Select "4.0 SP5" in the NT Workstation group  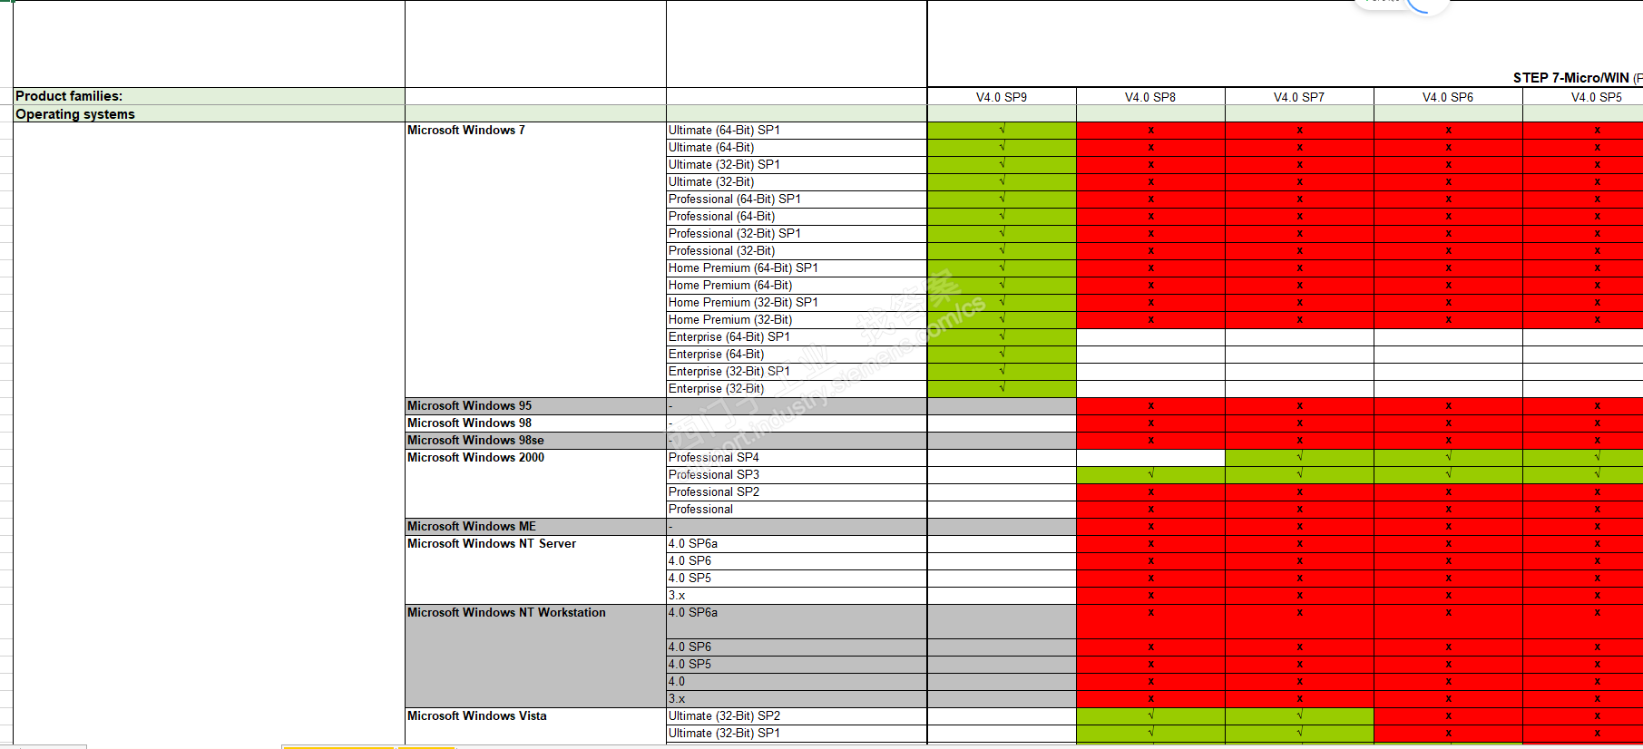click(797, 665)
